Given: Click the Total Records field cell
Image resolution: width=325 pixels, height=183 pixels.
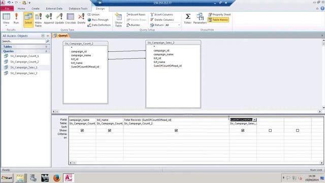Looking at the screenshot, I should click(x=176, y=120).
